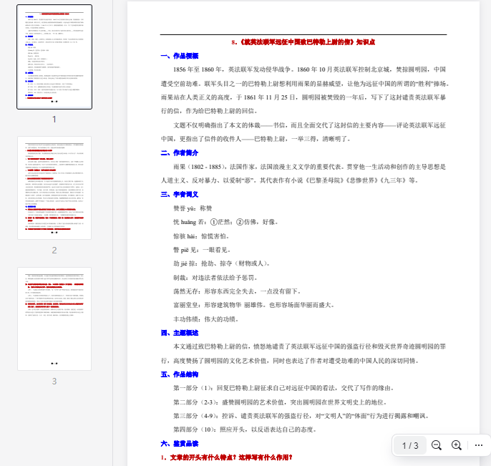Open the three-dot more options menu
This screenshot has height=466, width=491.
pyautogui.click(x=478, y=445)
